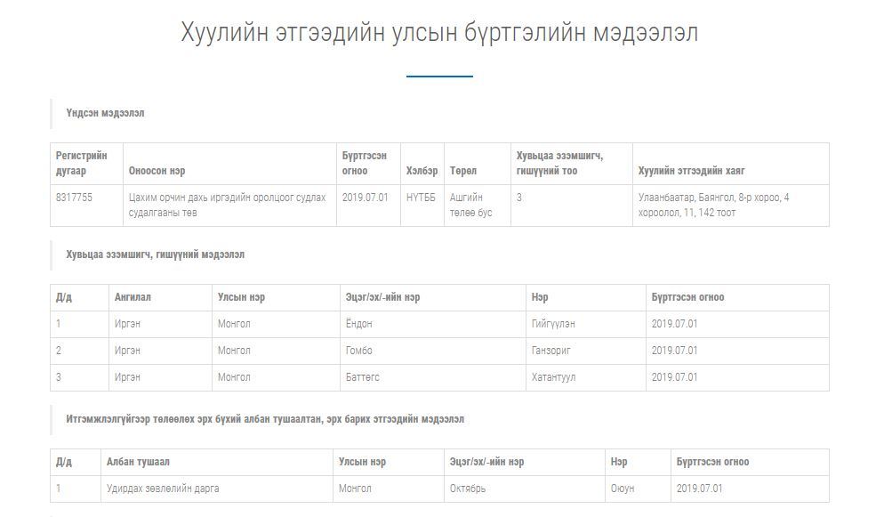
Task: Select the 'Үндсэн мэдээлэл' section heading
Action: click(105, 113)
